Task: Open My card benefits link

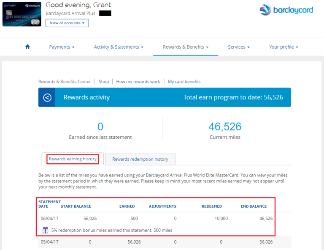Action: (184, 82)
